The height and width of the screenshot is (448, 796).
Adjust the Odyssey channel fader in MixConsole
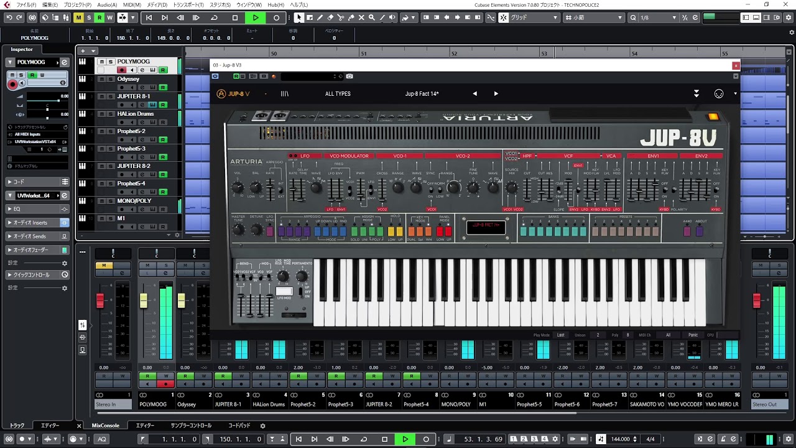tap(182, 300)
